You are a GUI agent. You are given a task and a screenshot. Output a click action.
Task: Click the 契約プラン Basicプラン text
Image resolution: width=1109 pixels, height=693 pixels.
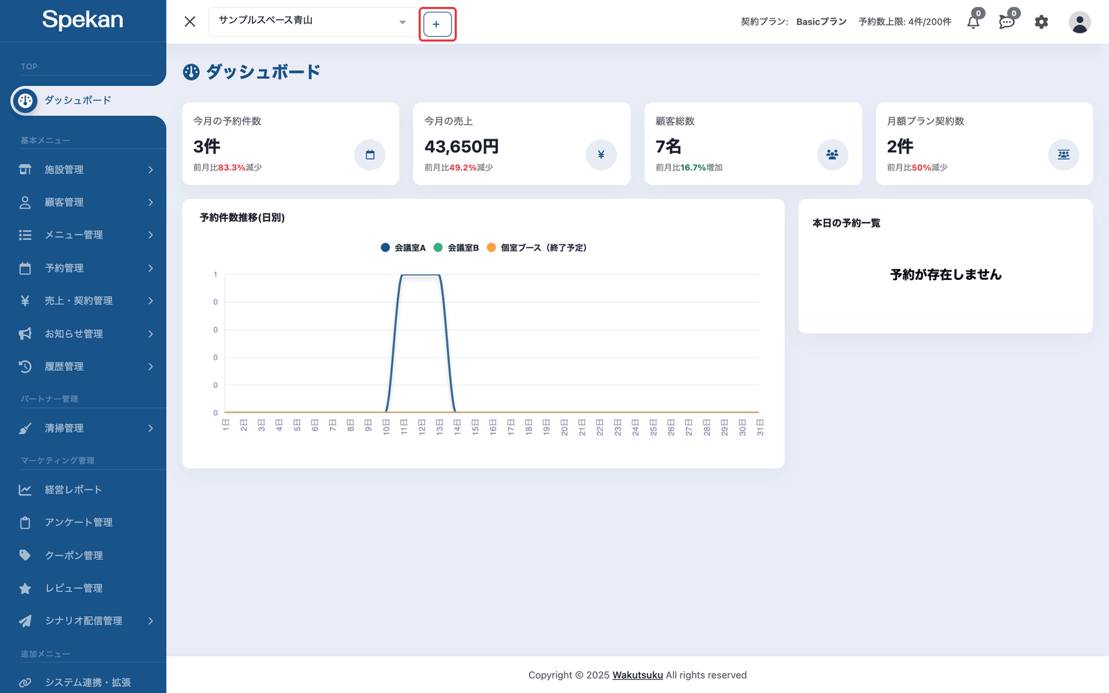794,21
